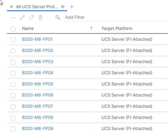Check the box for B200-M6-FP05
The image size is (168, 134).
coord(13,85)
